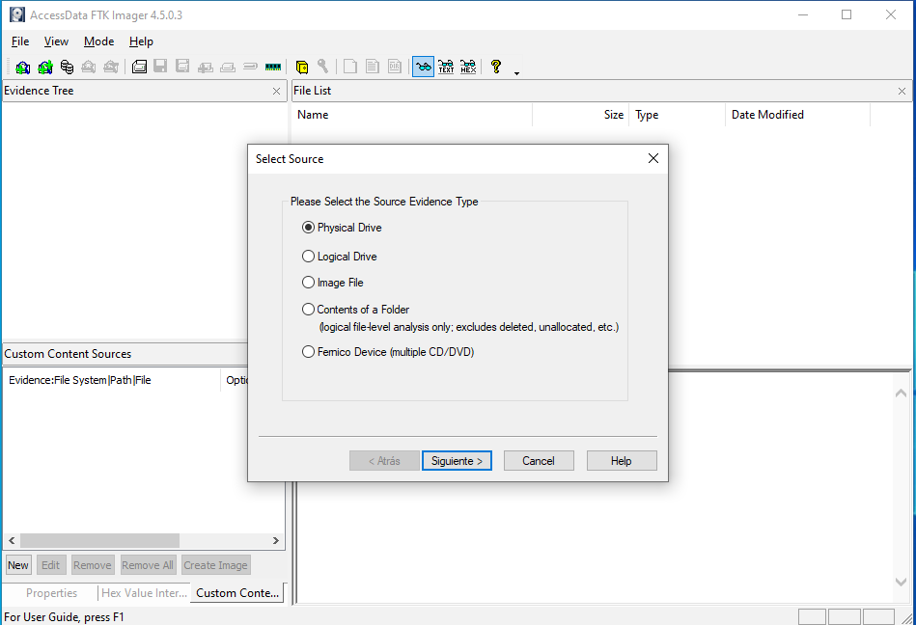Click the right arrow of horizontal scrollbar
This screenshot has height=625, width=916.
[276, 540]
